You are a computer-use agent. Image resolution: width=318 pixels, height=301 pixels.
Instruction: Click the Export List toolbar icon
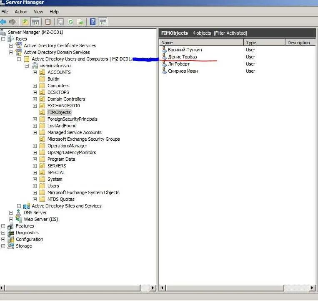[x=80, y=22]
